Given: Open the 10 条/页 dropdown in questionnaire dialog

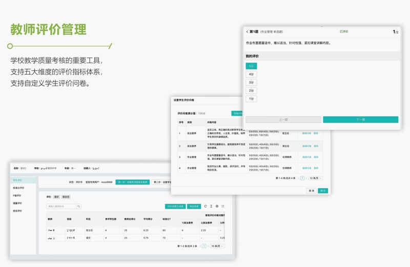Looking at the screenshot, I should pyautogui.click(x=316, y=178).
